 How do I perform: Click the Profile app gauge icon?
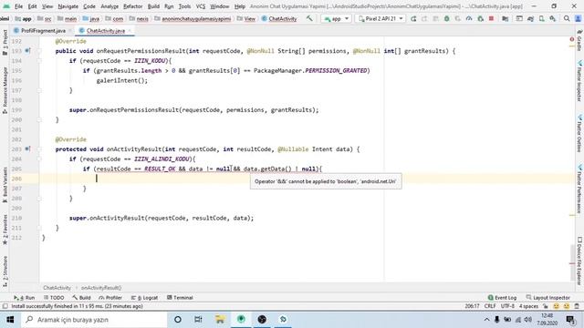coord(469,18)
